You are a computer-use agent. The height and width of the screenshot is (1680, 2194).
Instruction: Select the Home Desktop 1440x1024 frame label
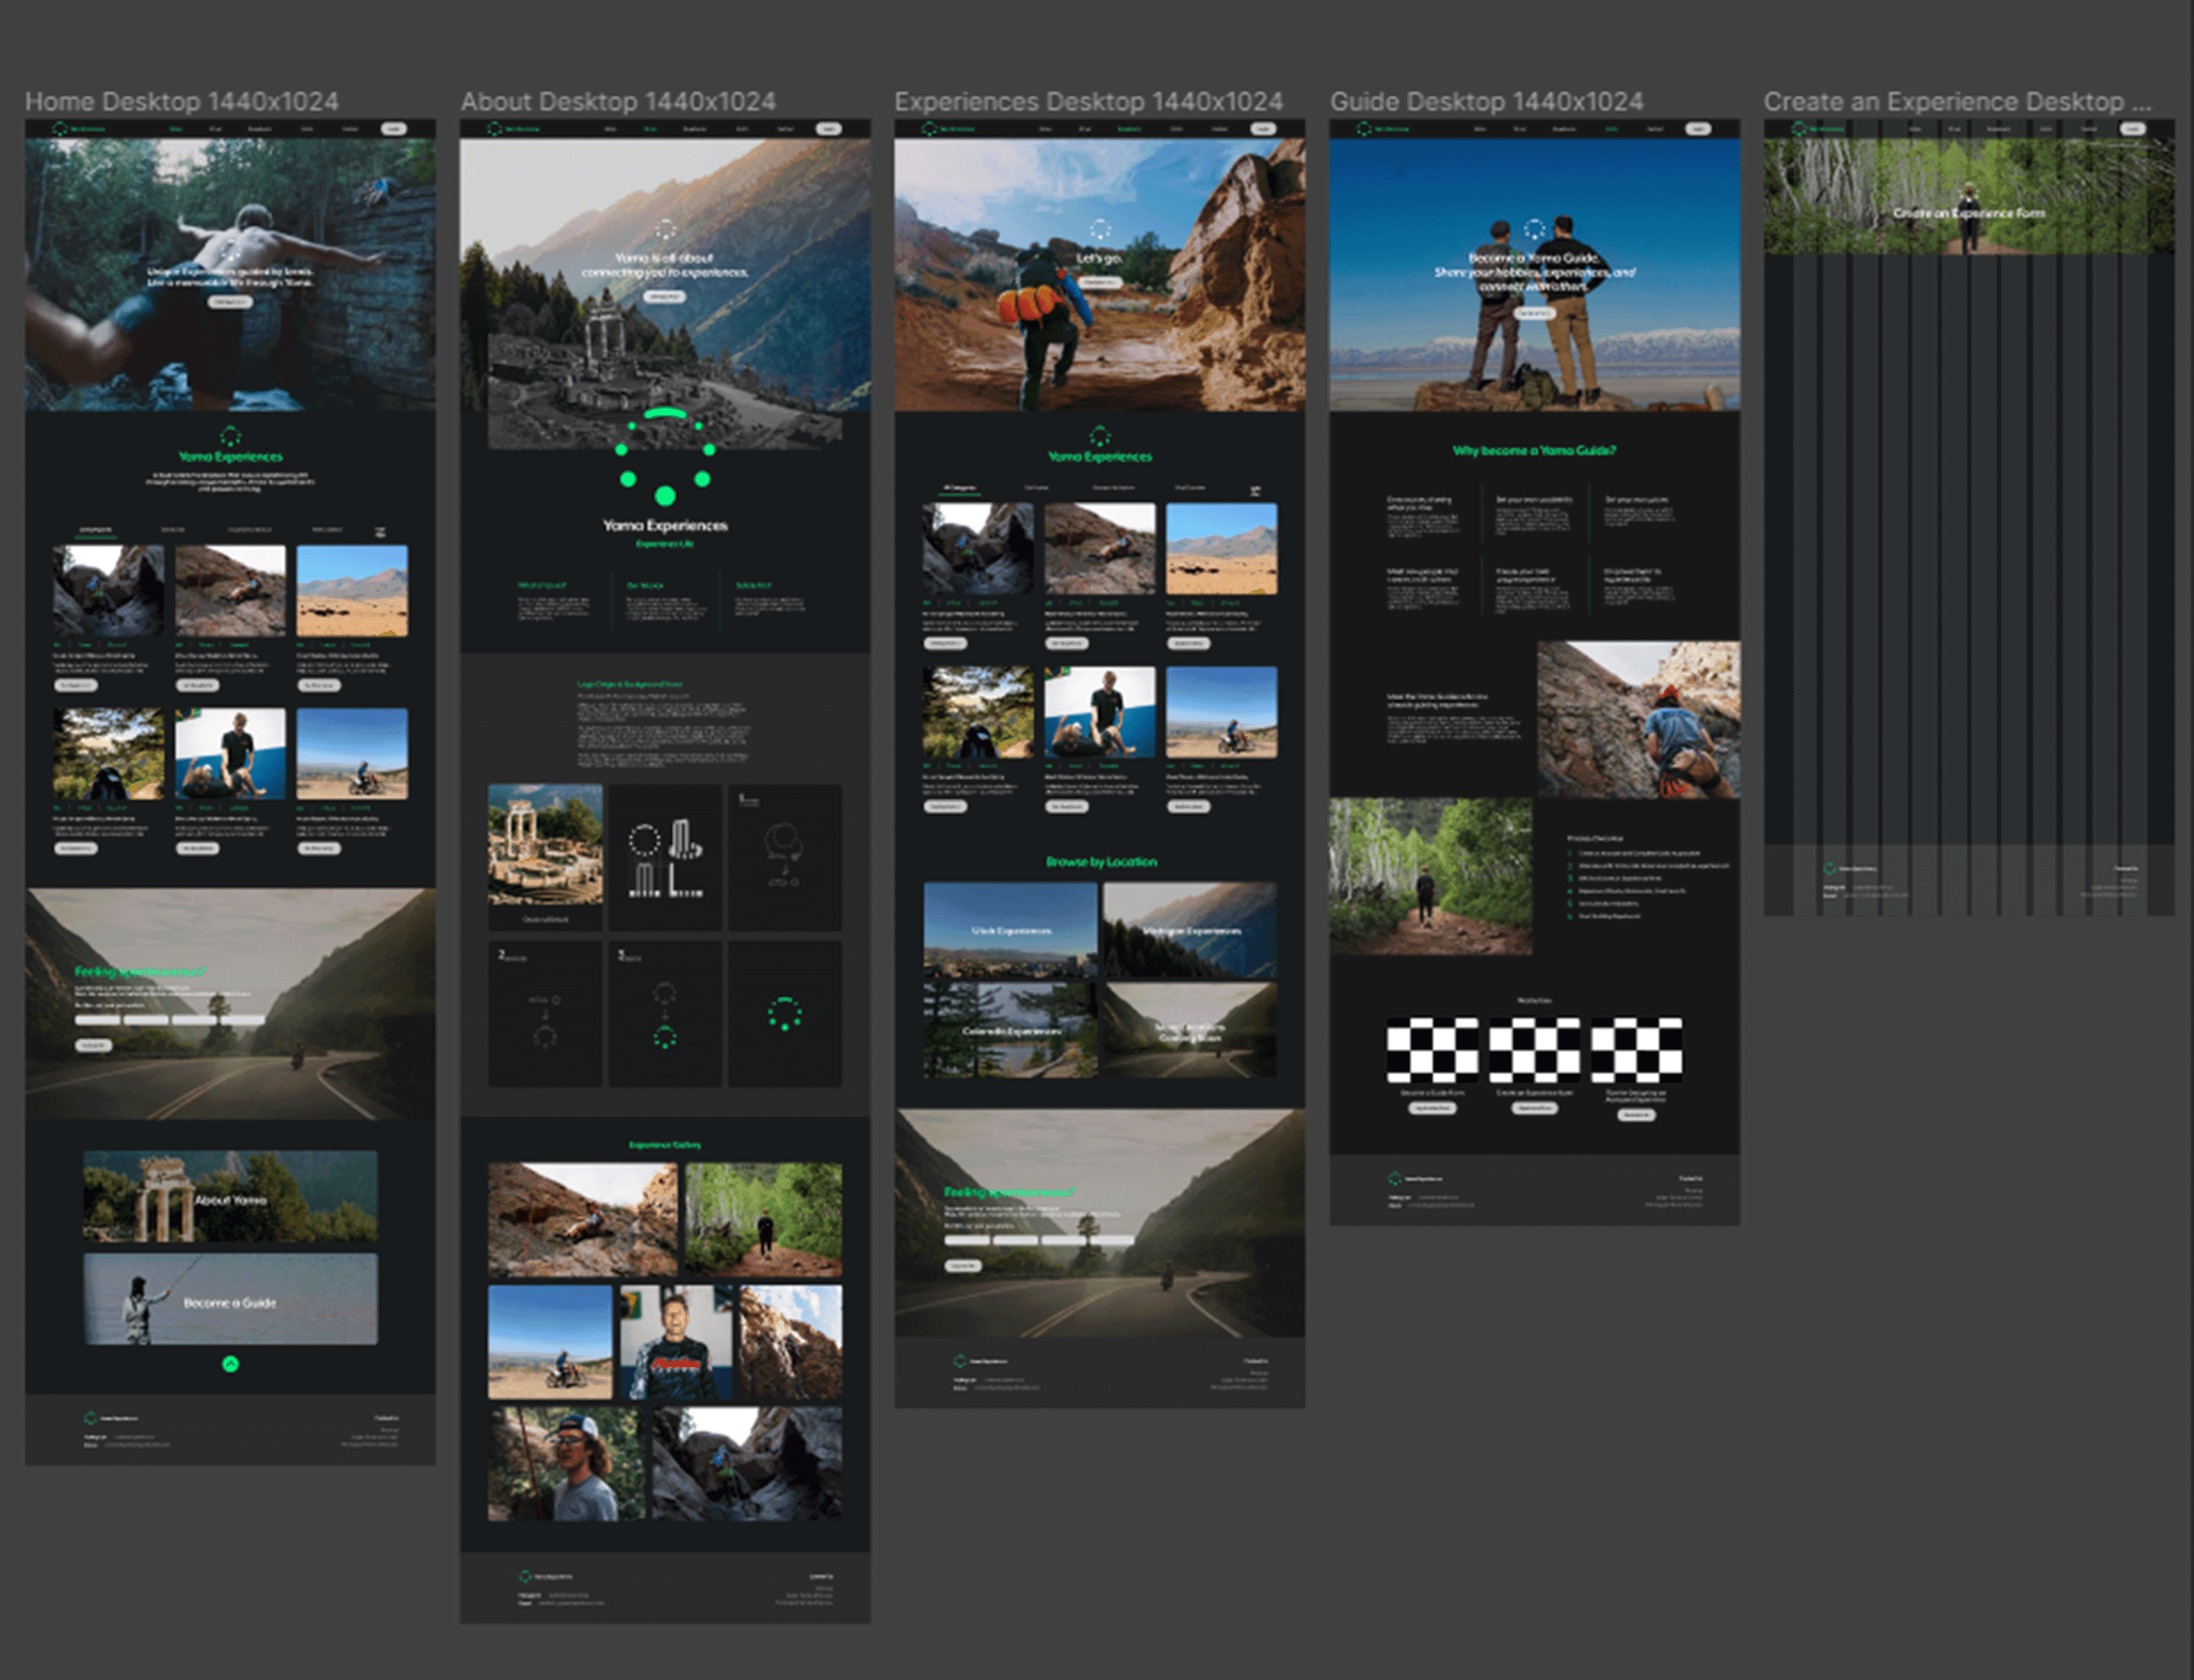(x=182, y=101)
